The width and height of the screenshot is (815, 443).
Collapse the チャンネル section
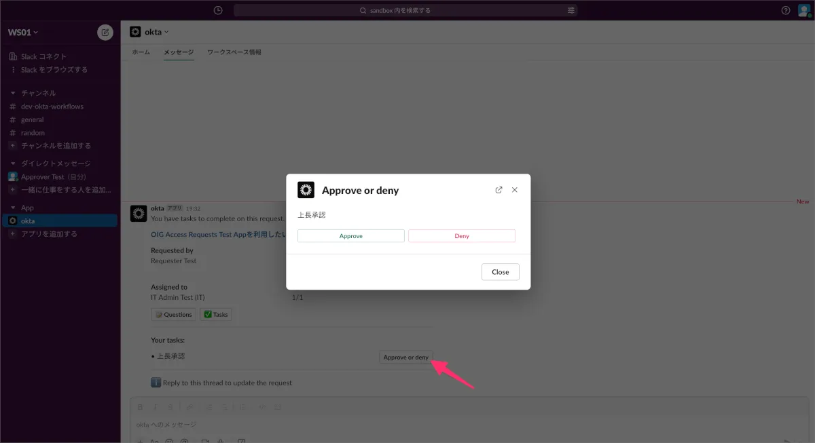12,93
